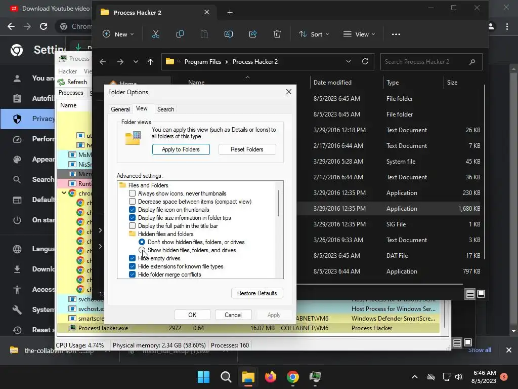This screenshot has width=518, height=389.
Task: Click the Rename icon in Explorer toolbar
Action: (229, 34)
